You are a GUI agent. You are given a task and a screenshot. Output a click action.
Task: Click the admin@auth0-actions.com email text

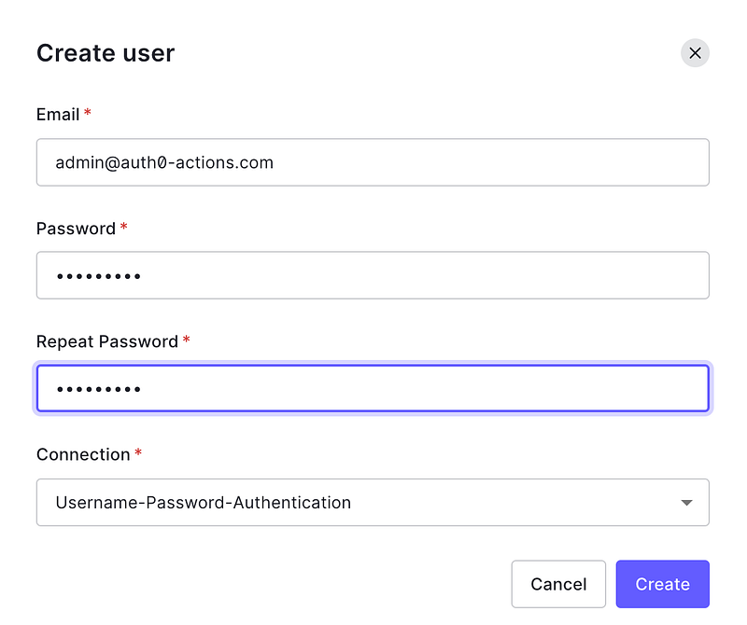coord(164,162)
